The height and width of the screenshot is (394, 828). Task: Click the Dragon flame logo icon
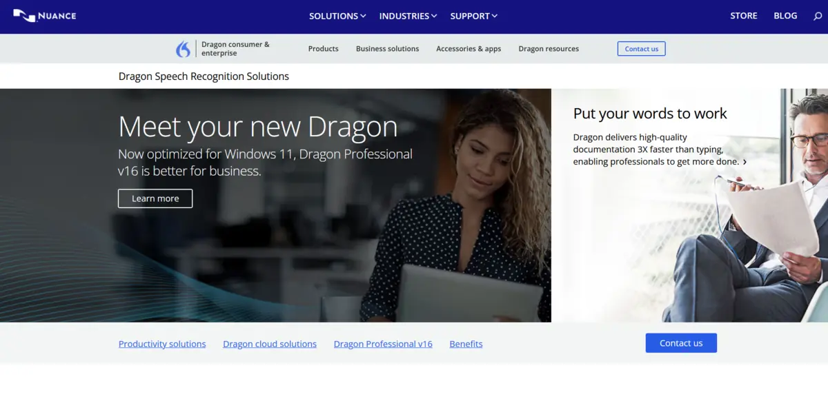pyautogui.click(x=184, y=49)
